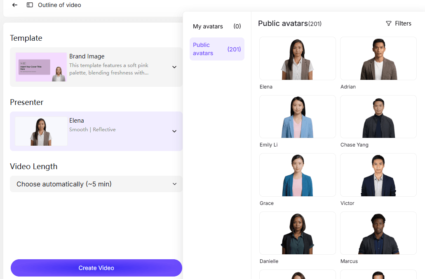Choose the Danielle avatar
Viewport: 425px width, 279px height.
(x=297, y=233)
